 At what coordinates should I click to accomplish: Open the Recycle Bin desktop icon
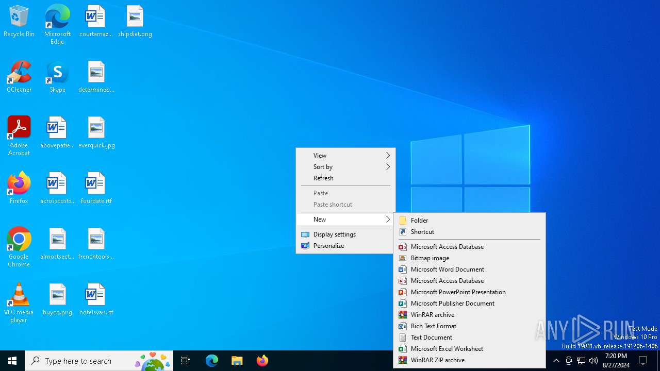click(19, 22)
